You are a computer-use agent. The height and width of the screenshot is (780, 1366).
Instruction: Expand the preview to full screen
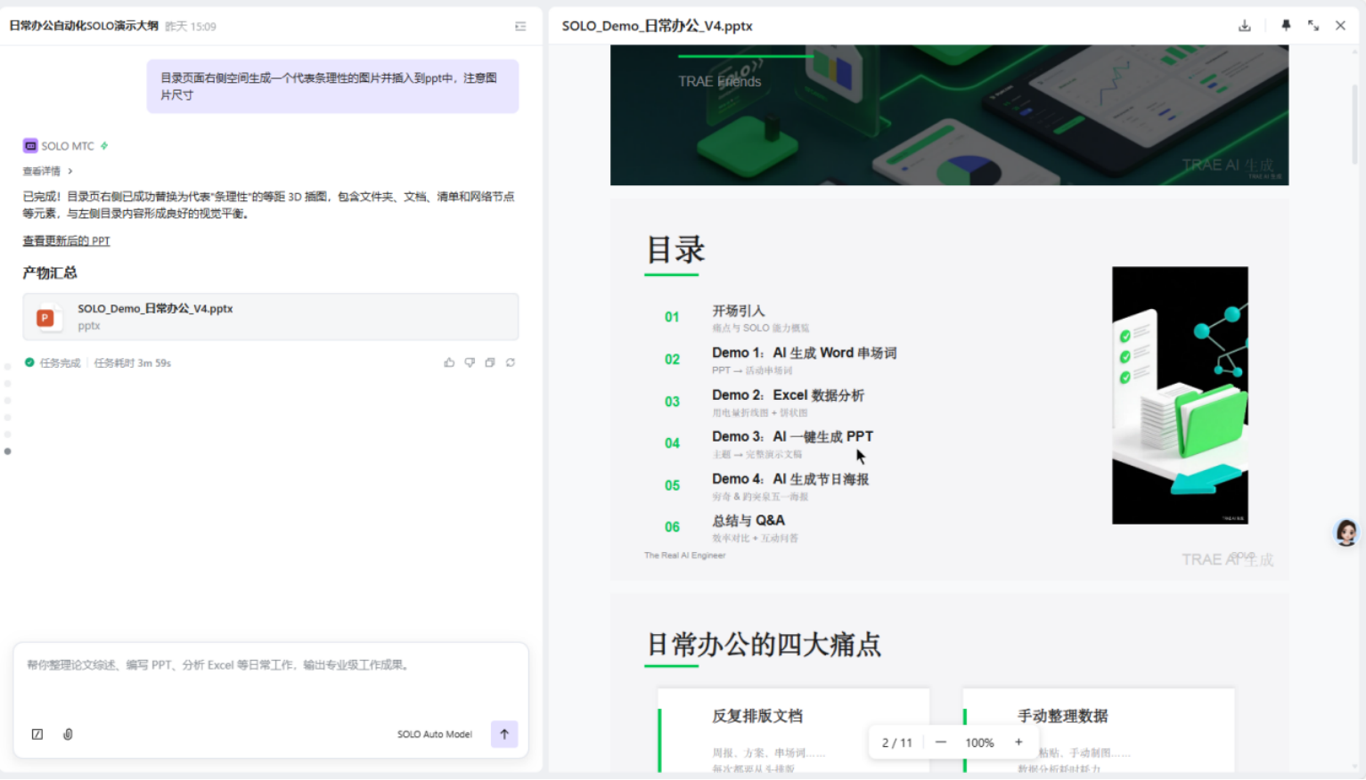[1313, 26]
